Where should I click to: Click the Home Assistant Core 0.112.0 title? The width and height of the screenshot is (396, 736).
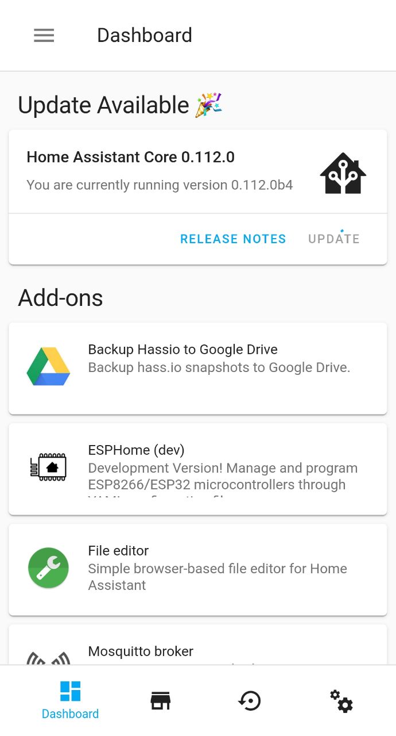[130, 157]
